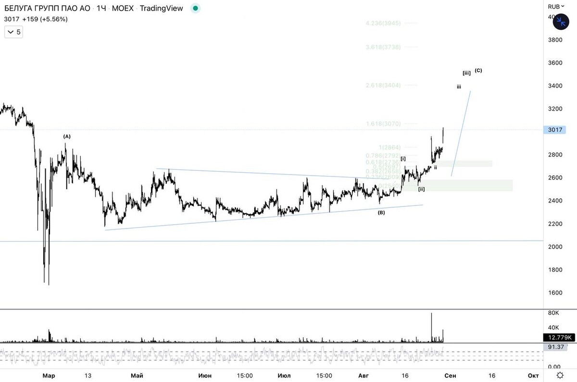The height and width of the screenshot is (382, 577).
Task: Click the 0.786(2792) Fibonacci level label
Action: [x=383, y=155]
